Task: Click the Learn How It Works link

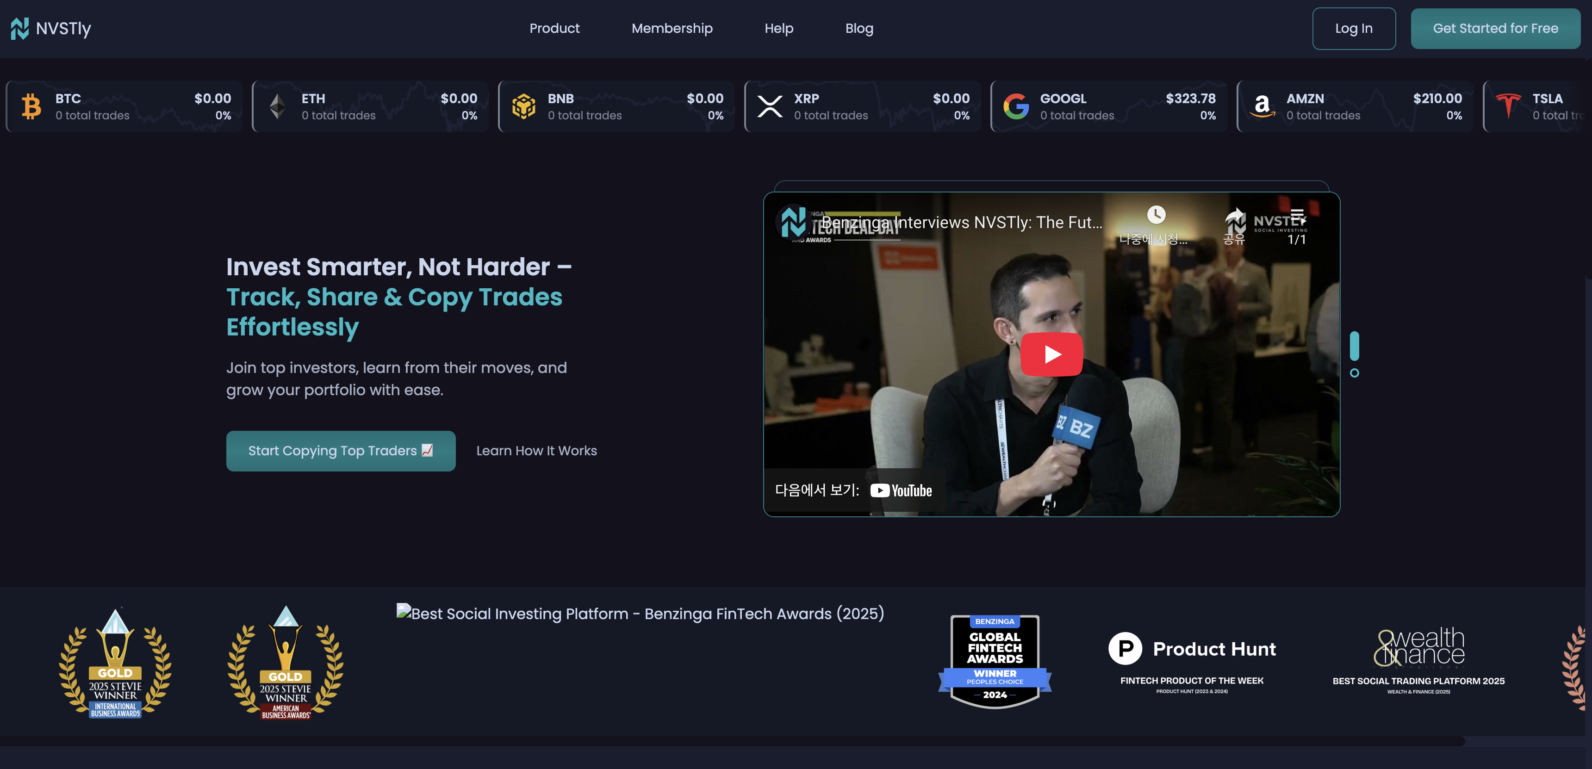Action: click(536, 451)
